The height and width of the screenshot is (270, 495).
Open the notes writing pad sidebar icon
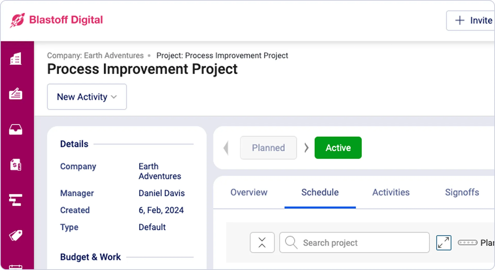pyautogui.click(x=16, y=94)
